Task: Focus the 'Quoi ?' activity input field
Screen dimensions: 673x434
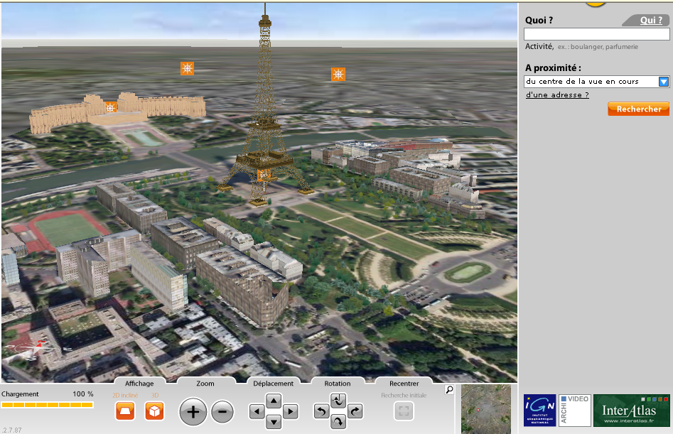Action: pos(596,34)
